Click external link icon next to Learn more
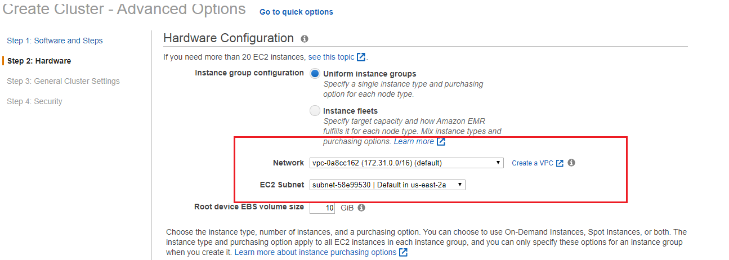 click(441, 142)
